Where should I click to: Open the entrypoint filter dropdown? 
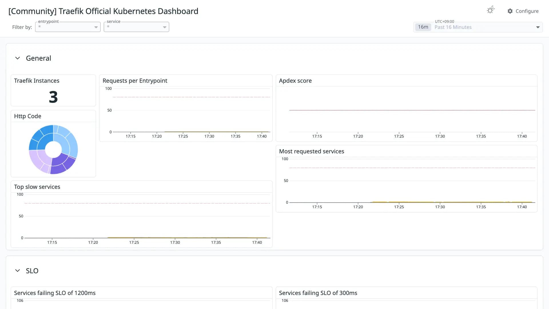click(68, 27)
